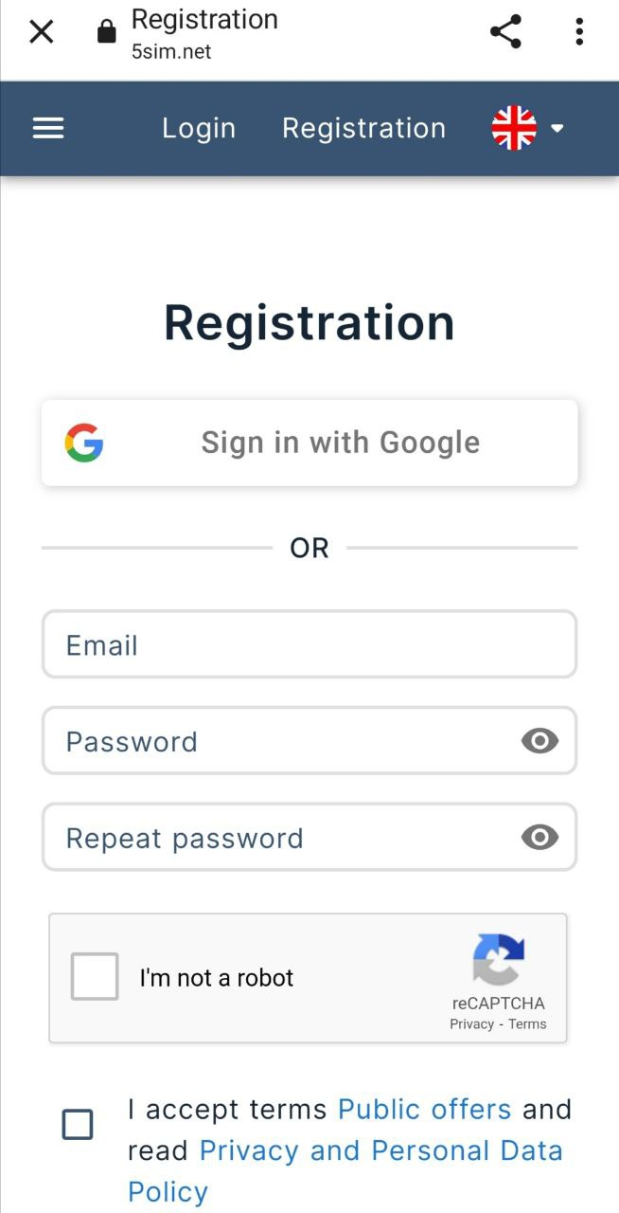This screenshot has height=1213, width=619.
Task: Click the UK flag language icon
Action: coord(514,128)
